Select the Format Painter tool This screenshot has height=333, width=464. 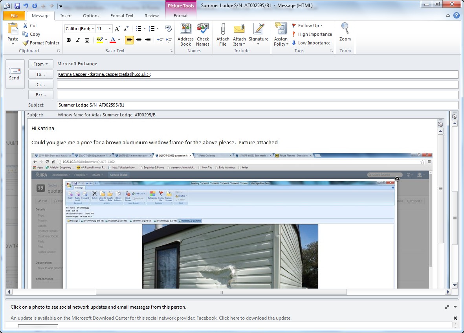pyautogui.click(x=41, y=43)
